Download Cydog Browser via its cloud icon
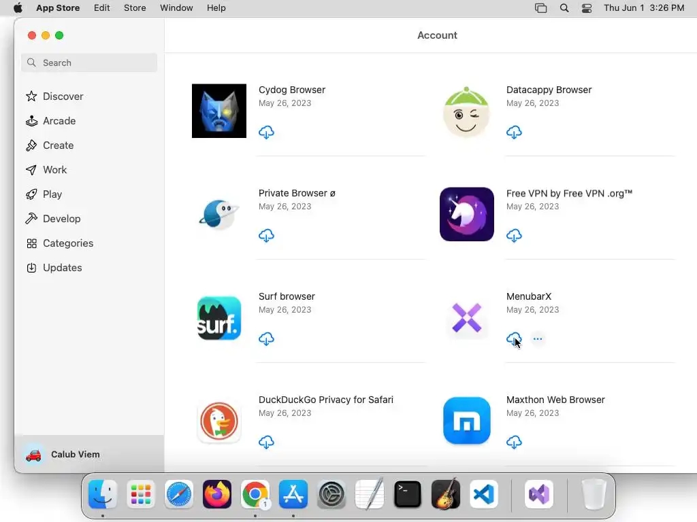Screen dimensions: 697x522 (266, 133)
